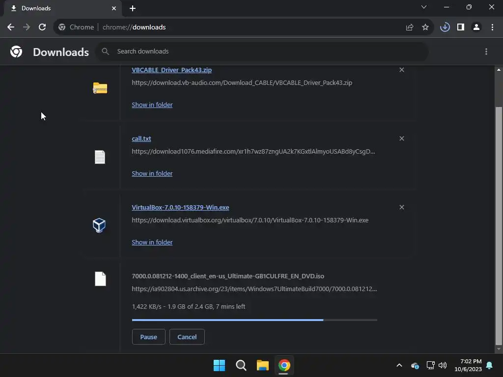503x377 pixels.
Task: Remove call.txt from the downloads list
Action: [401, 138]
